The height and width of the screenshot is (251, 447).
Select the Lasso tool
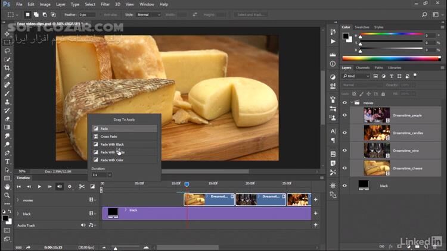(7, 51)
